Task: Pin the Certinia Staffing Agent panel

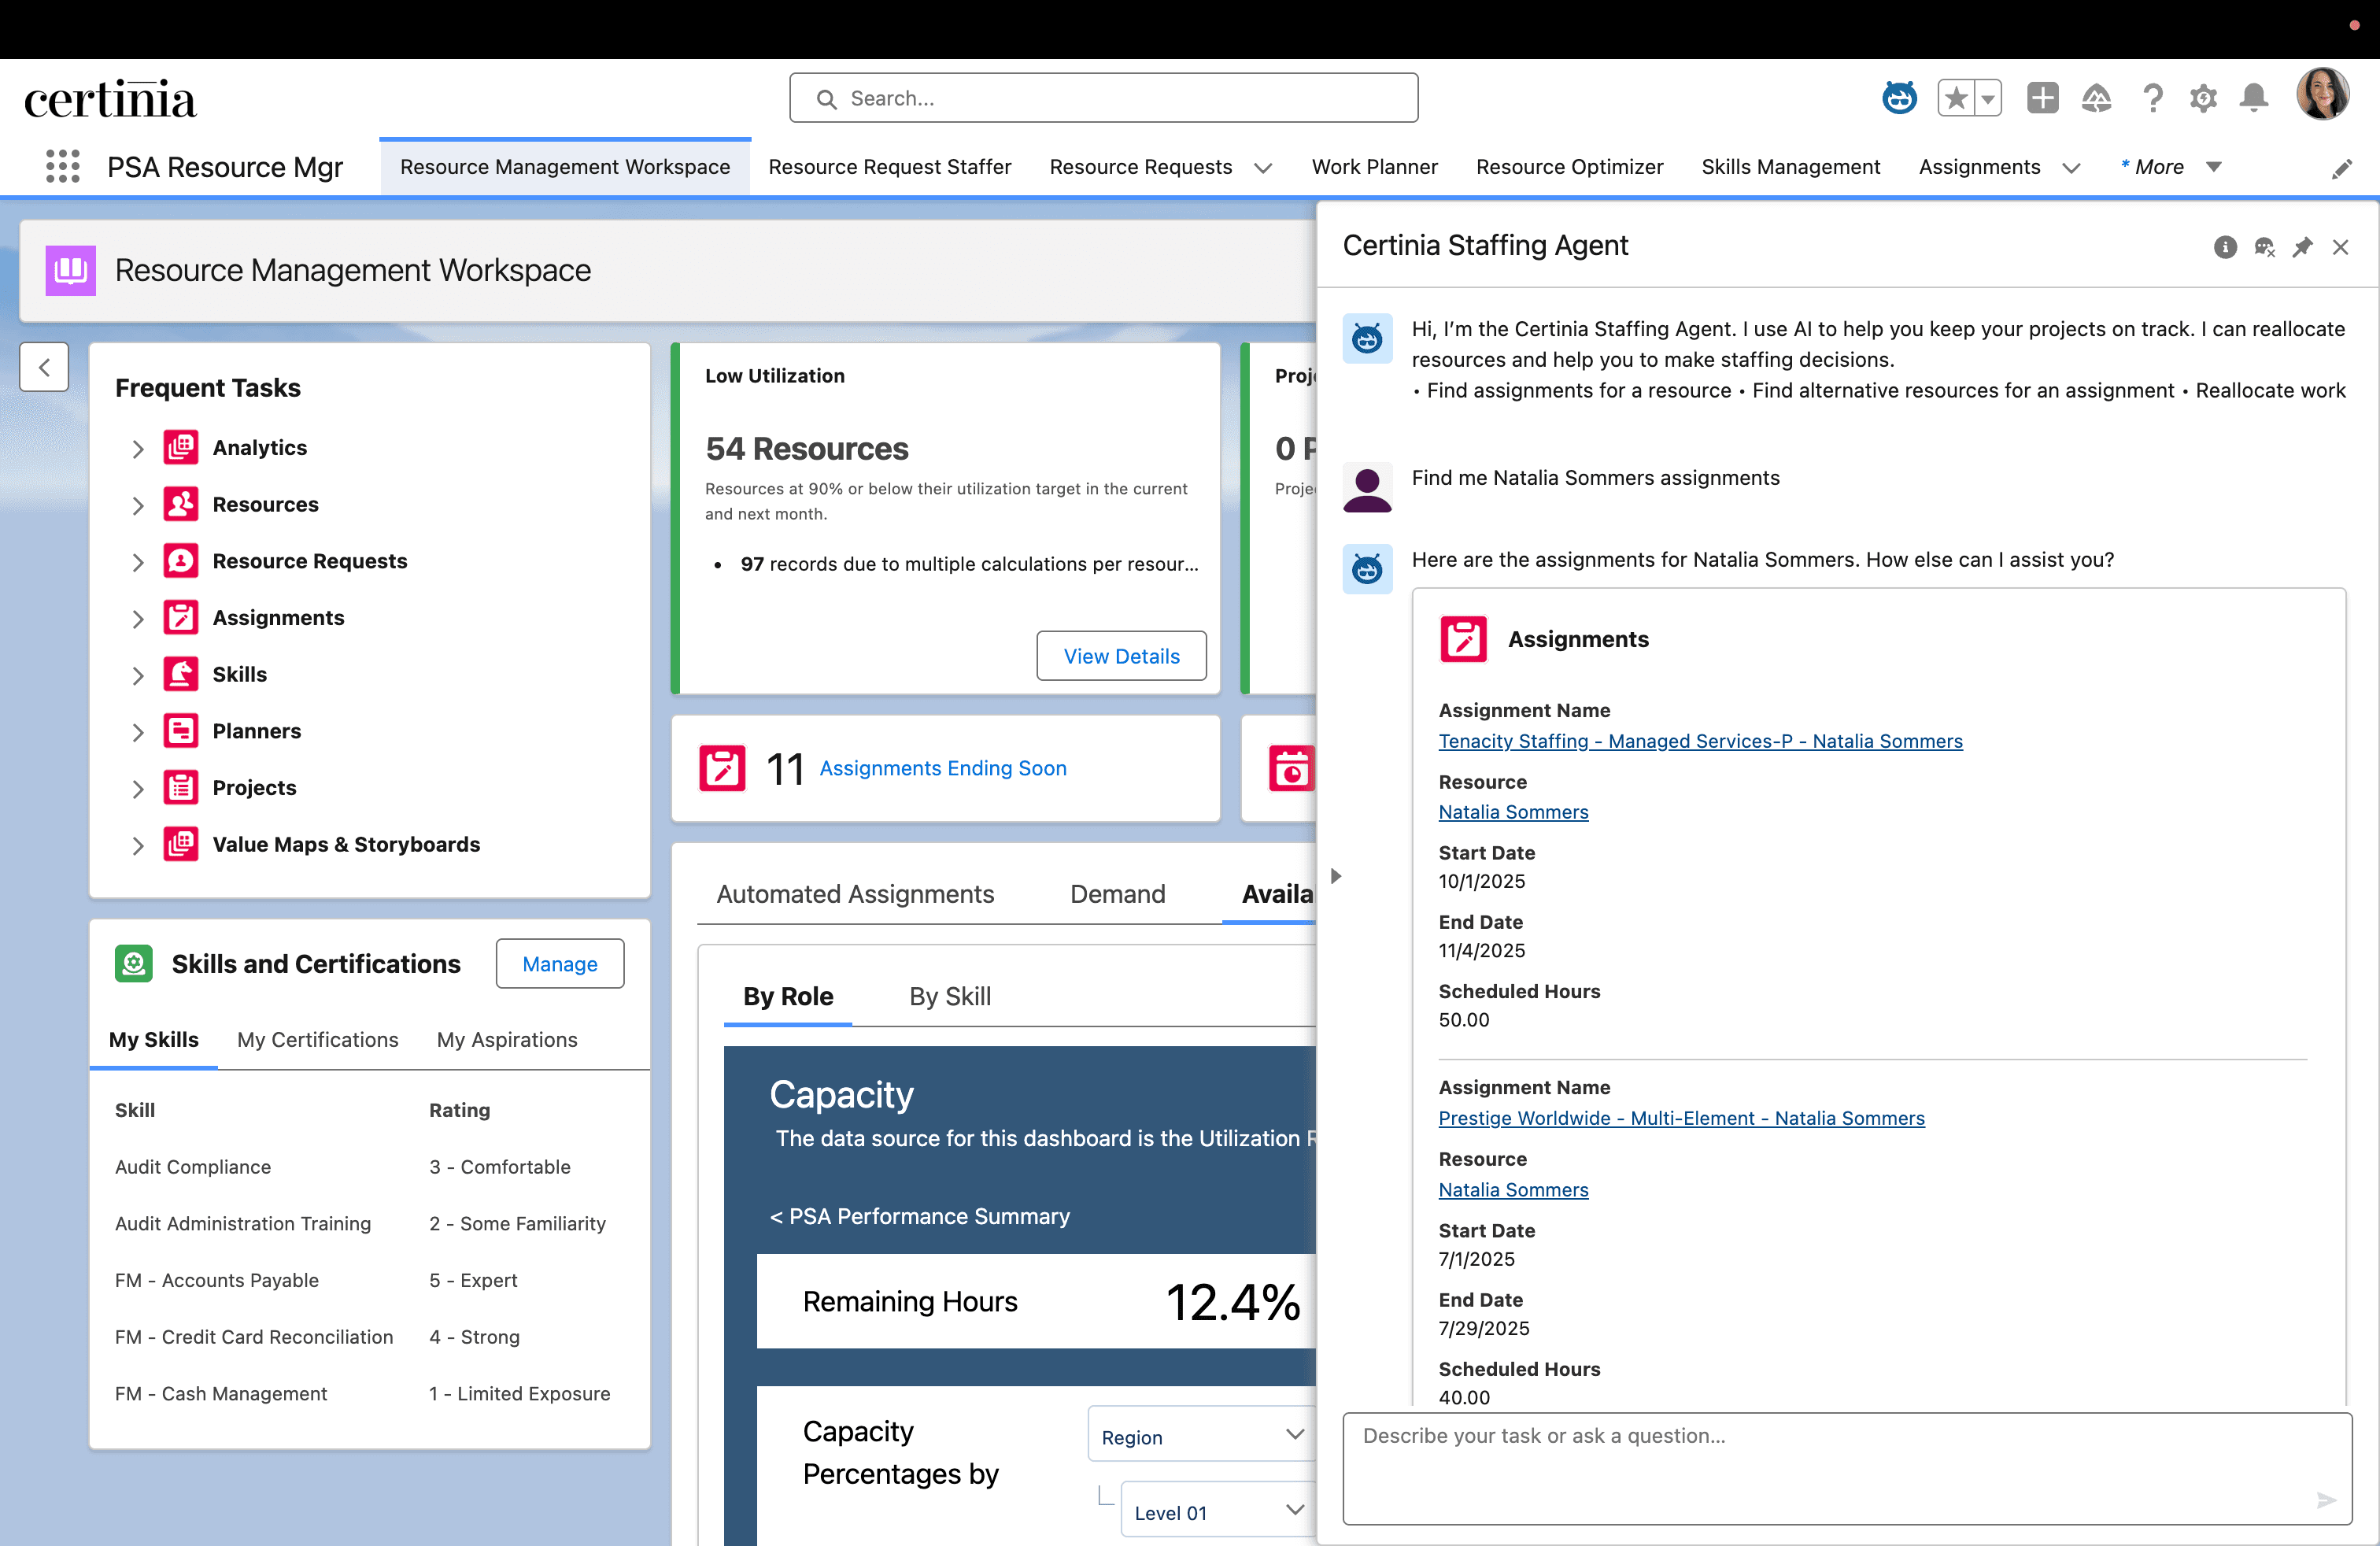Action: coord(2302,247)
